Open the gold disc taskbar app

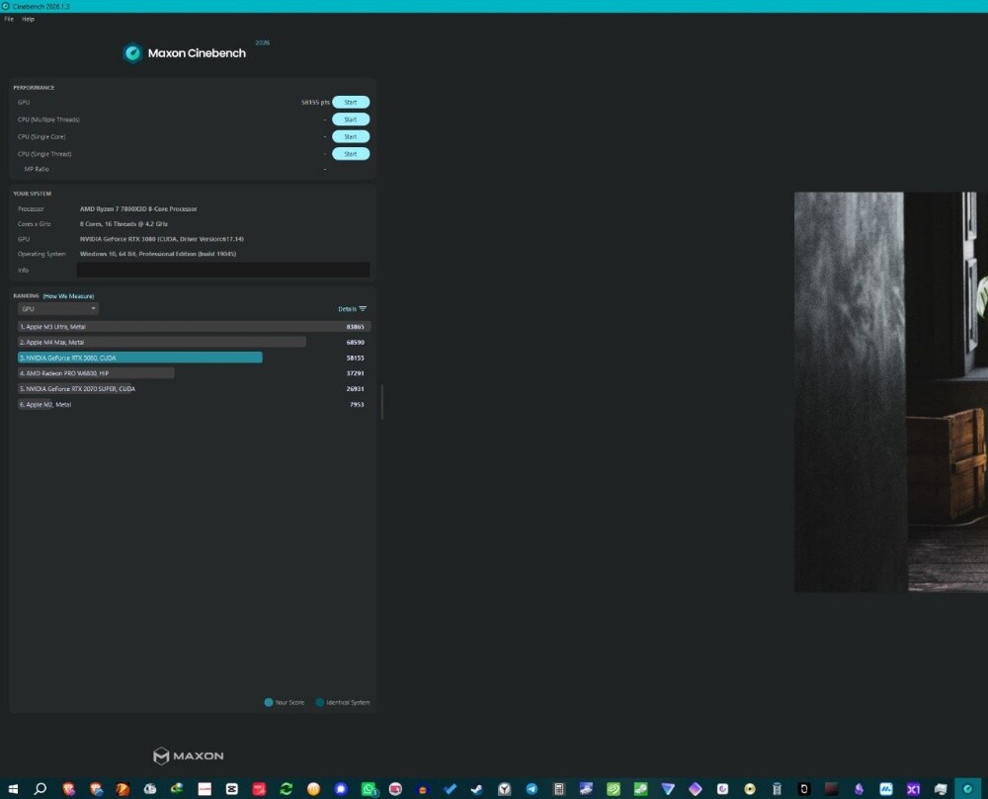(x=749, y=789)
